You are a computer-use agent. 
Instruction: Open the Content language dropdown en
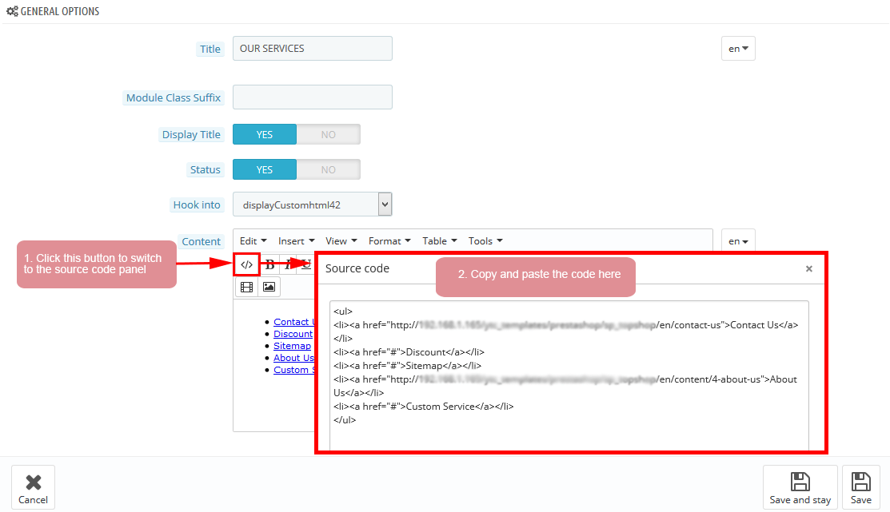(x=738, y=241)
